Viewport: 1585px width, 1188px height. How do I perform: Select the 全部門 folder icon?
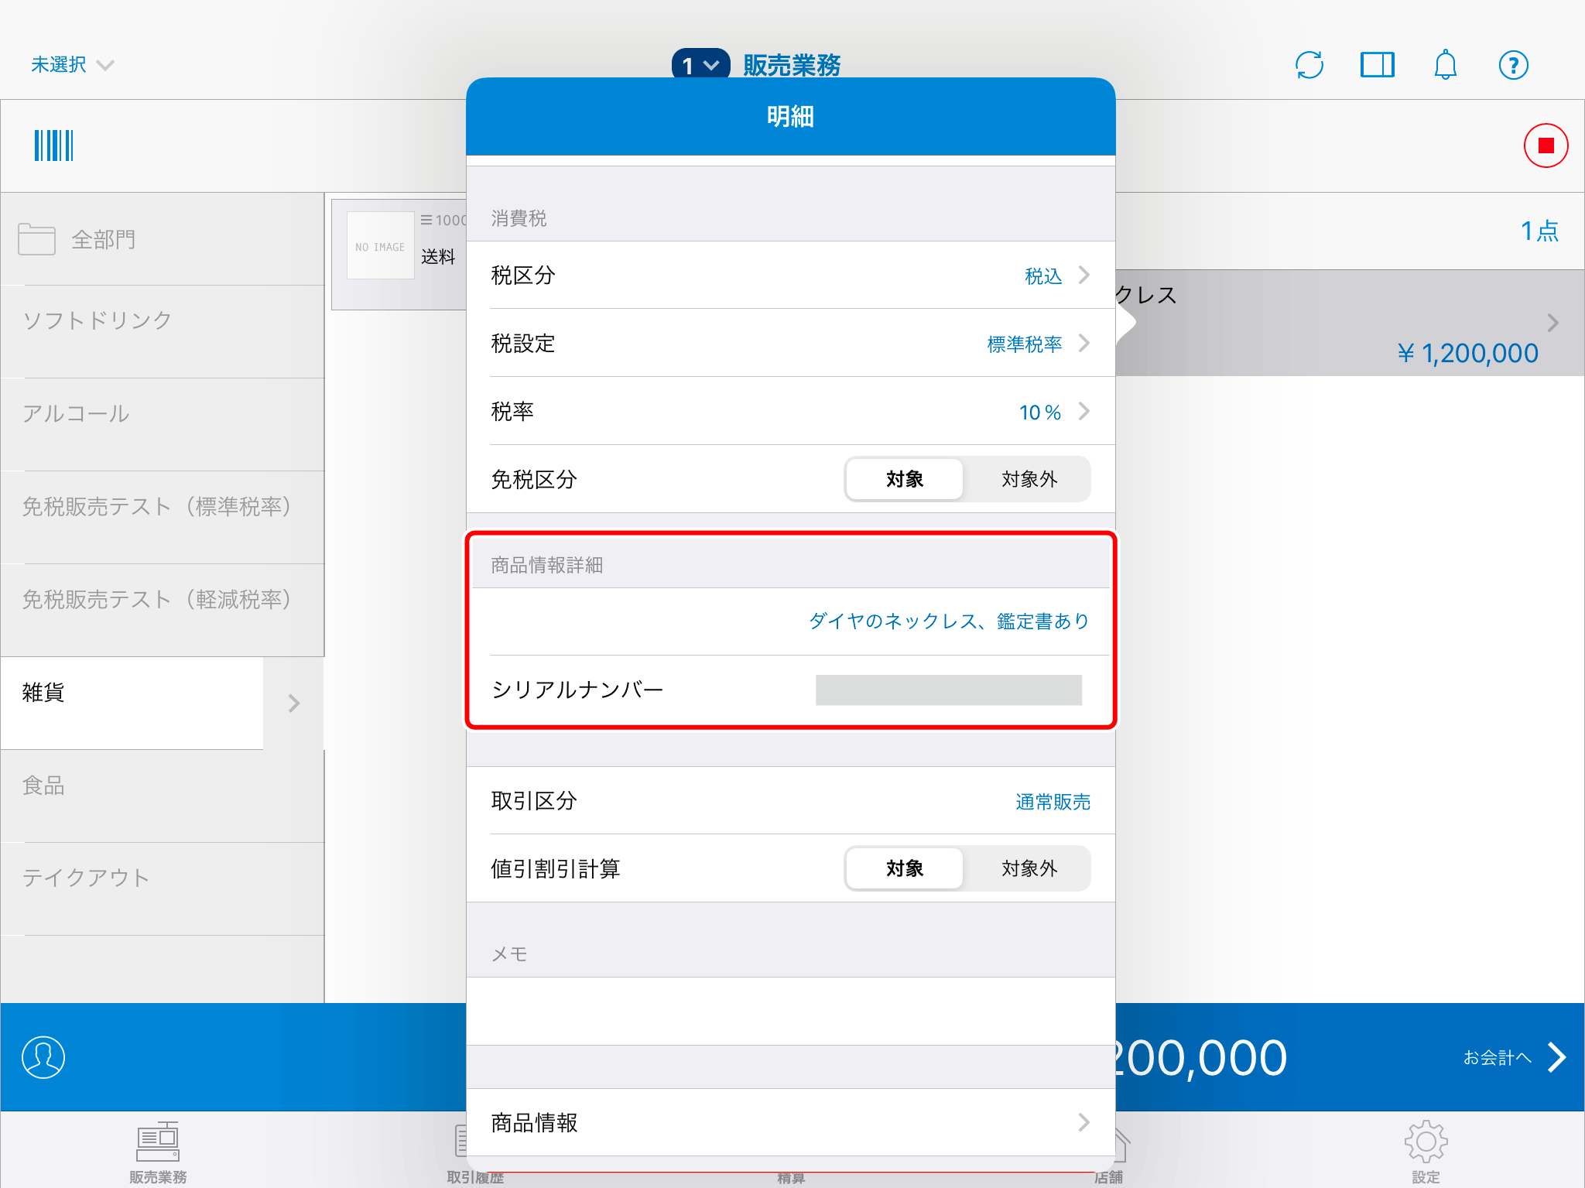click(x=36, y=239)
